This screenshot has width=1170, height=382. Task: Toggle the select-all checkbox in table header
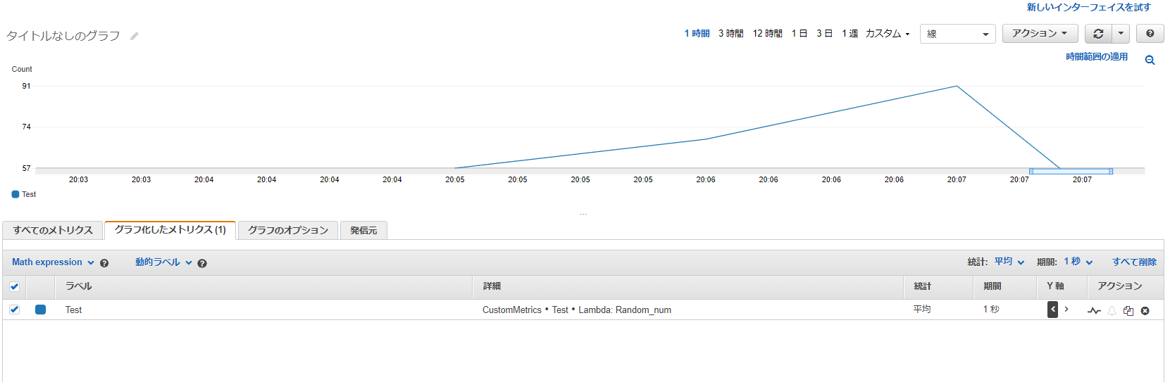pyautogui.click(x=14, y=286)
